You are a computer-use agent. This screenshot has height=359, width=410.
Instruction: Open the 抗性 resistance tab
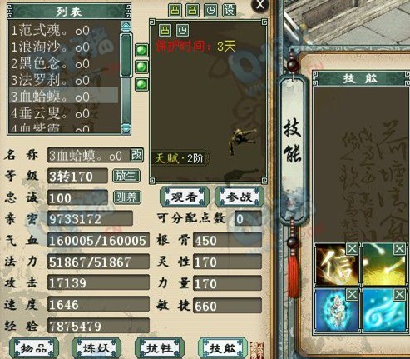(160, 348)
